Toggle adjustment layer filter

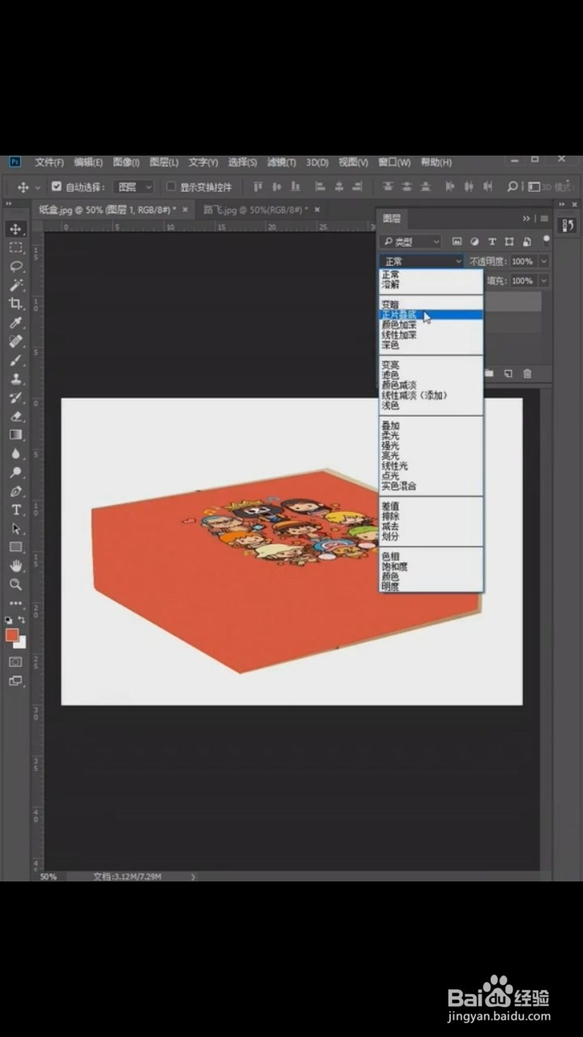[x=474, y=241]
